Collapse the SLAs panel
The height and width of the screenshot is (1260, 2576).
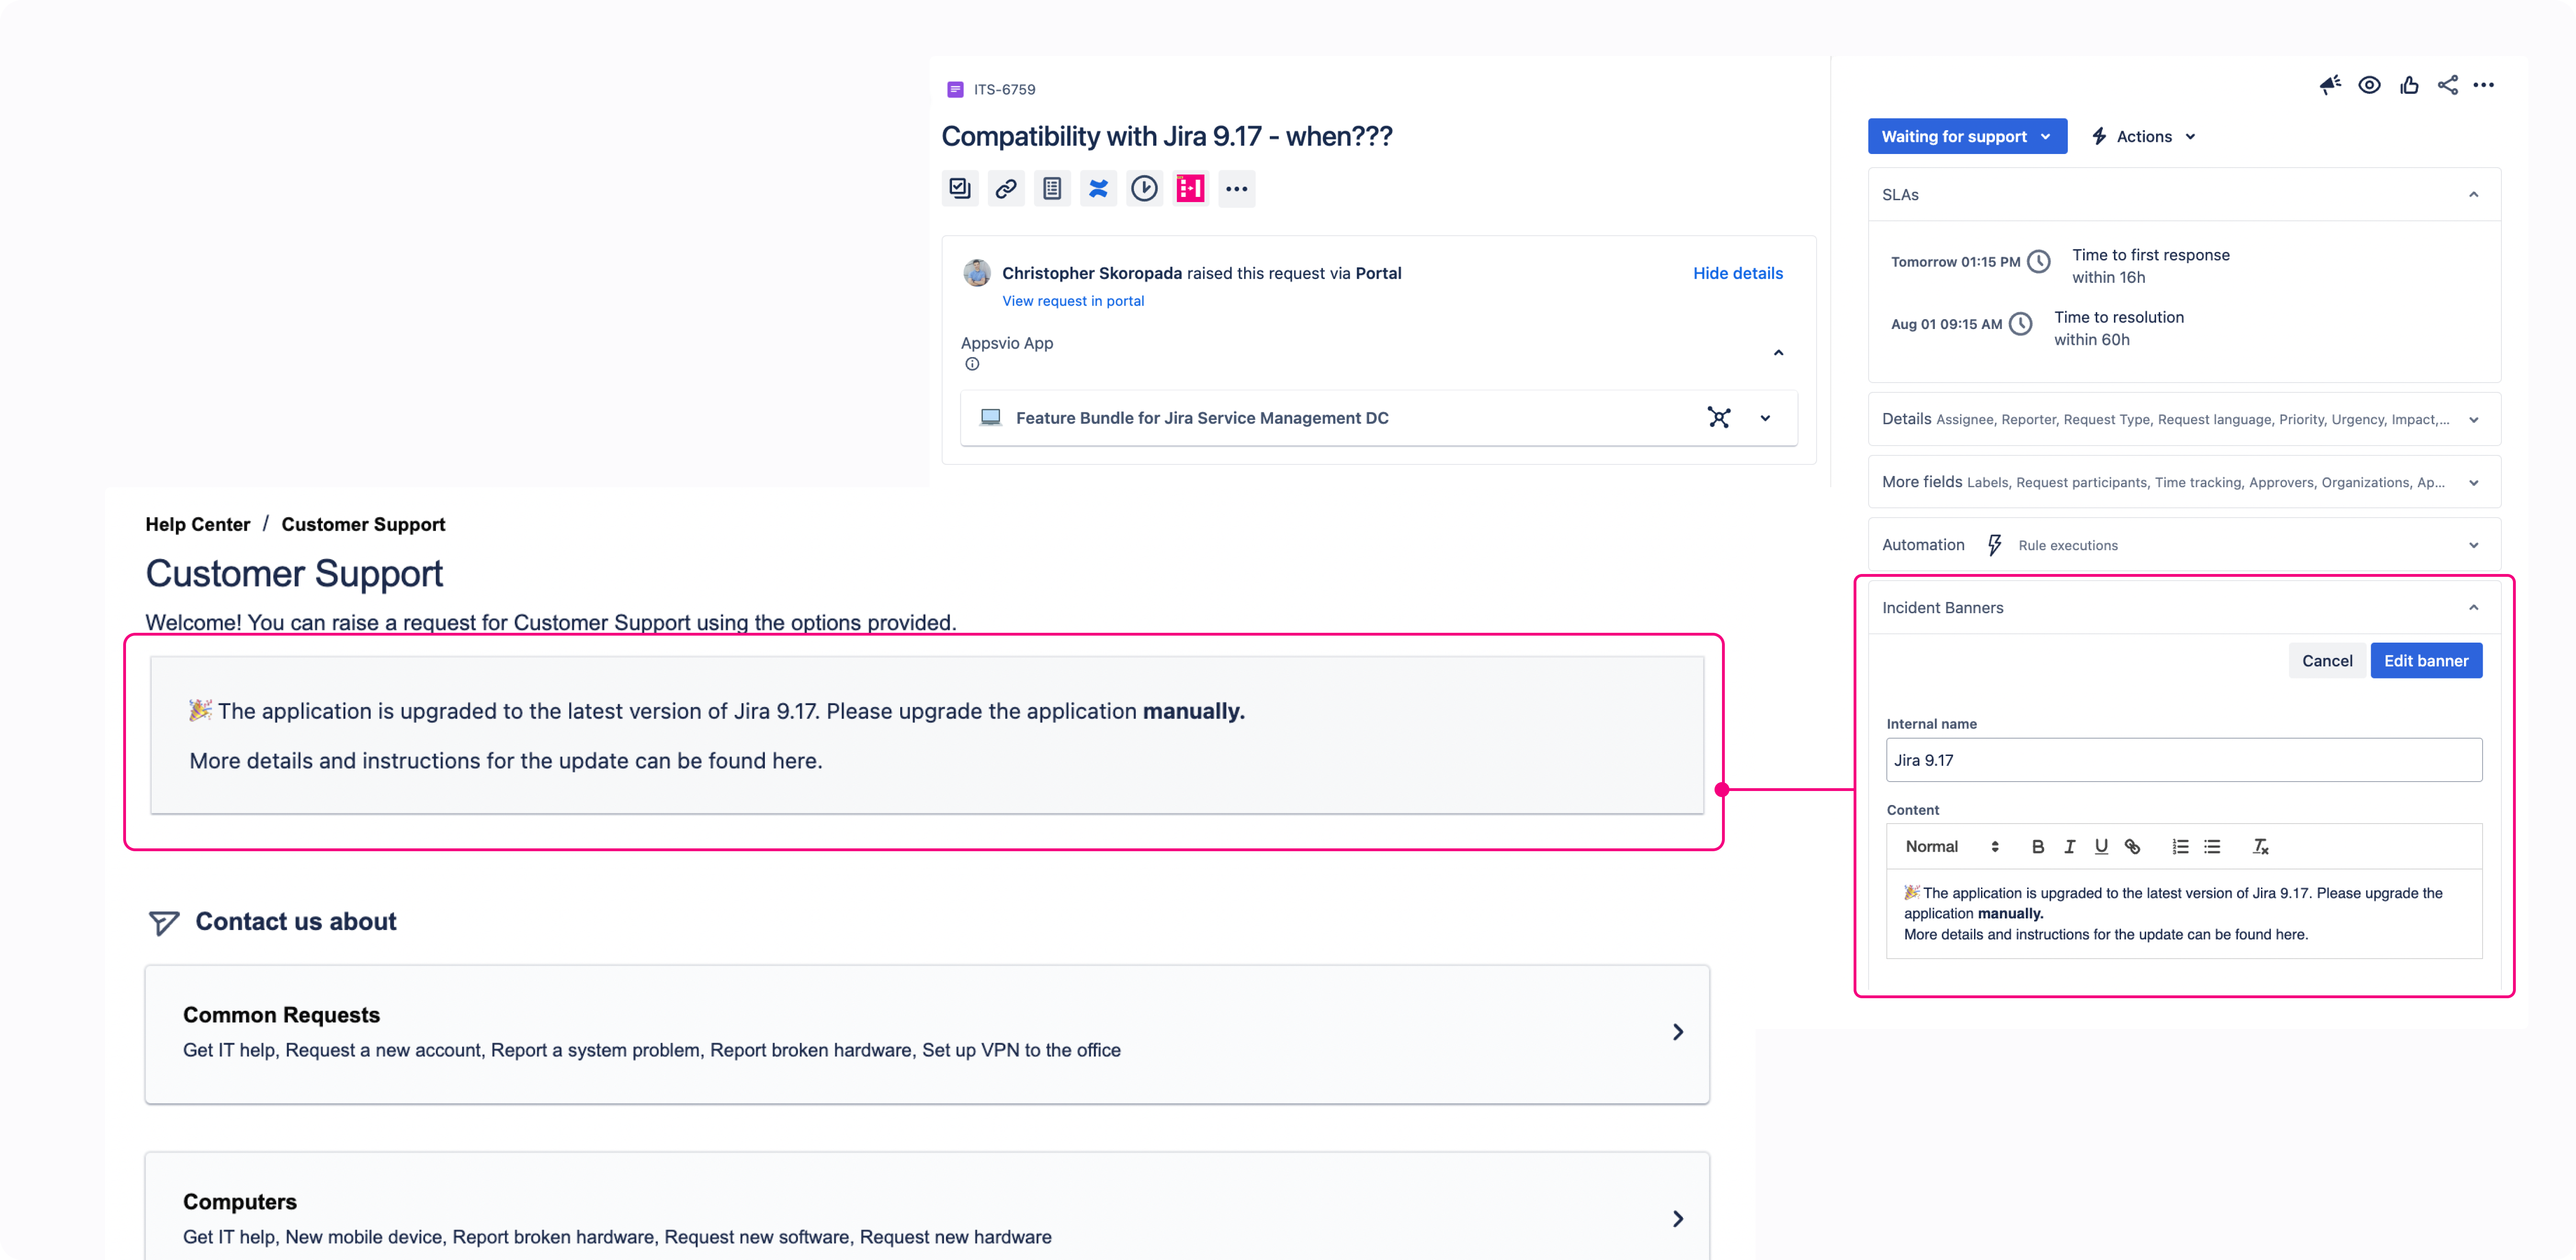click(2474, 194)
